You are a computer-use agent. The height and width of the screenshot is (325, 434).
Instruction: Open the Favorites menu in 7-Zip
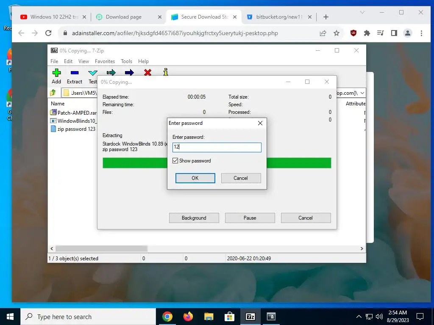click(105, 61)
